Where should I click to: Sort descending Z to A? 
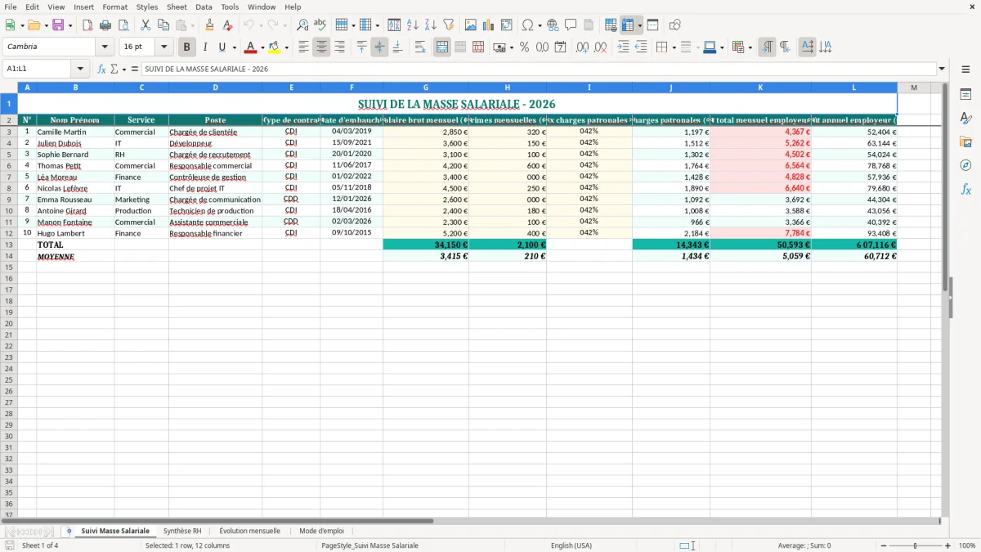[x=431, y=25]
